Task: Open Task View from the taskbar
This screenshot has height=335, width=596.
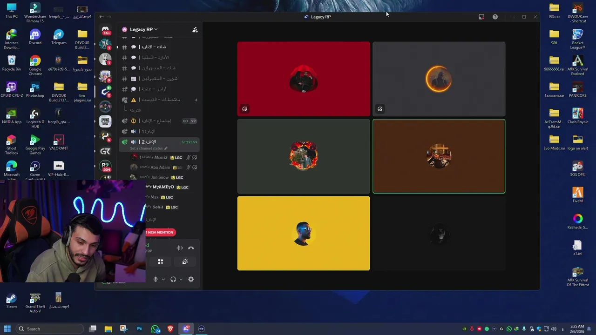Action: pyautogui.click(x=93, y=329)
